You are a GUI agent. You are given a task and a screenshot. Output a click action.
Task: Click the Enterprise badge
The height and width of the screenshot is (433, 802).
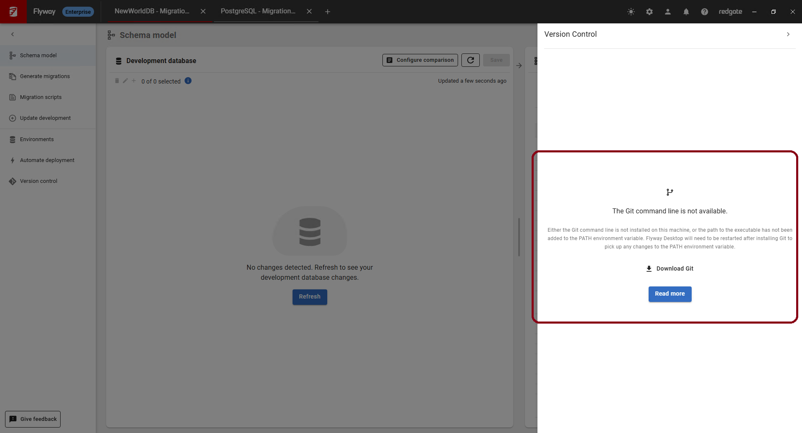tap(78, 12)
